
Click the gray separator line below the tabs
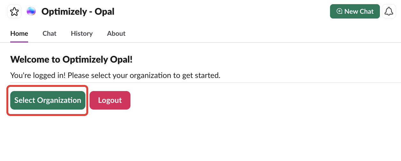click(224, 42)
